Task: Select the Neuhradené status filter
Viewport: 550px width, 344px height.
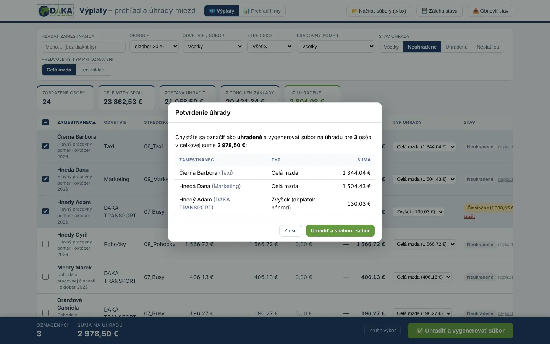Action: click(x=422, y=47)
